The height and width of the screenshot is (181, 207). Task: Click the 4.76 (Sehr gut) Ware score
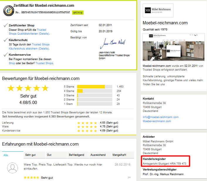pyautogui.click(x=109, y=127)
